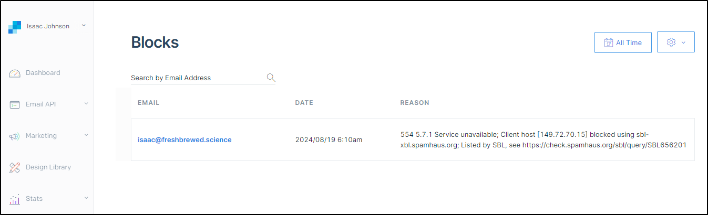The height and width of the screenshot is (215, 708).
Task: Click the Stats bar chart icon
Action: click(15, 199)
